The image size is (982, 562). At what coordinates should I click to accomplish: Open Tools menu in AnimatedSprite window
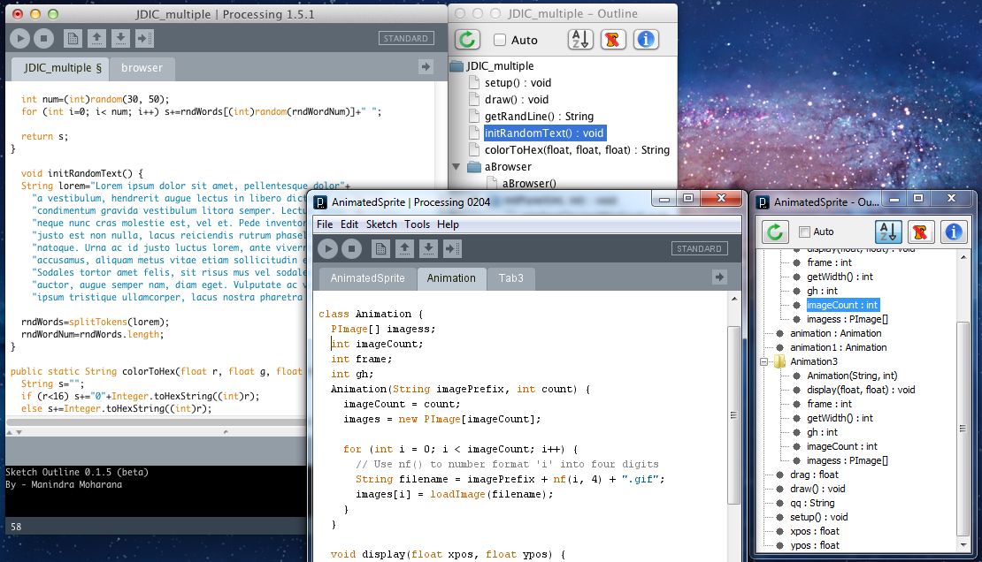click(417, 224)
